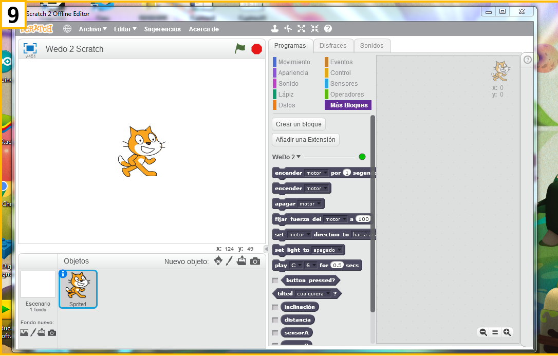Toggle button pressed? reporter checkbox
Viewport: 558px width, 356px height.
[275, 280]
